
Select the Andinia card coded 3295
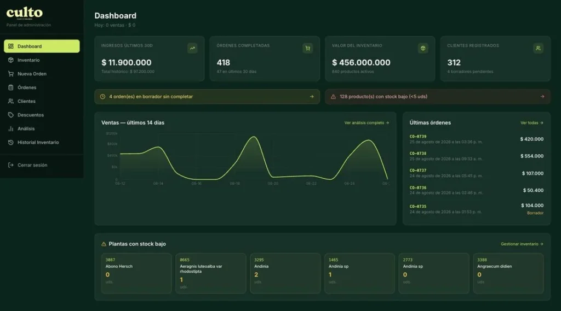[285, 273]
